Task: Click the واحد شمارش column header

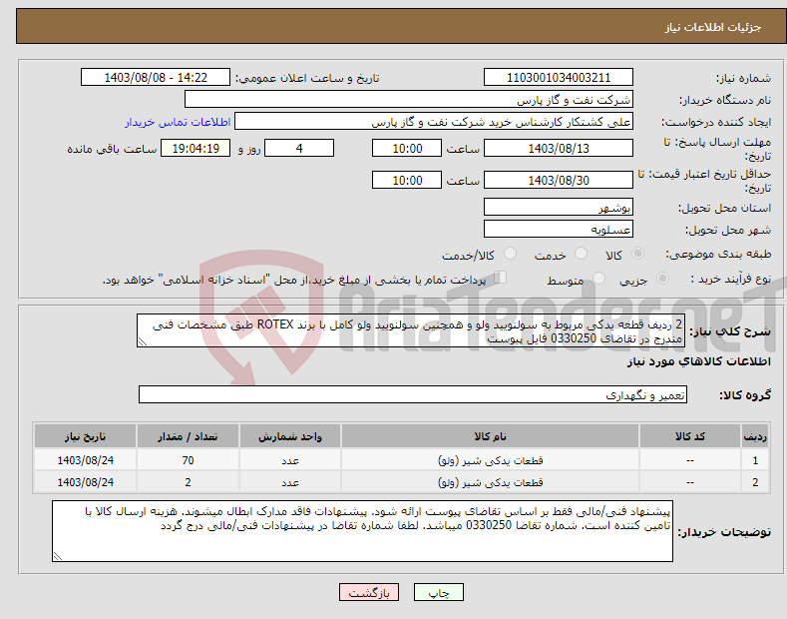Action: [x=290, y=436]
